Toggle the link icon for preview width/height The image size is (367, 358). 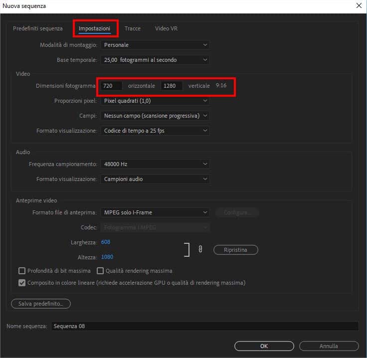tap(200, 249)
